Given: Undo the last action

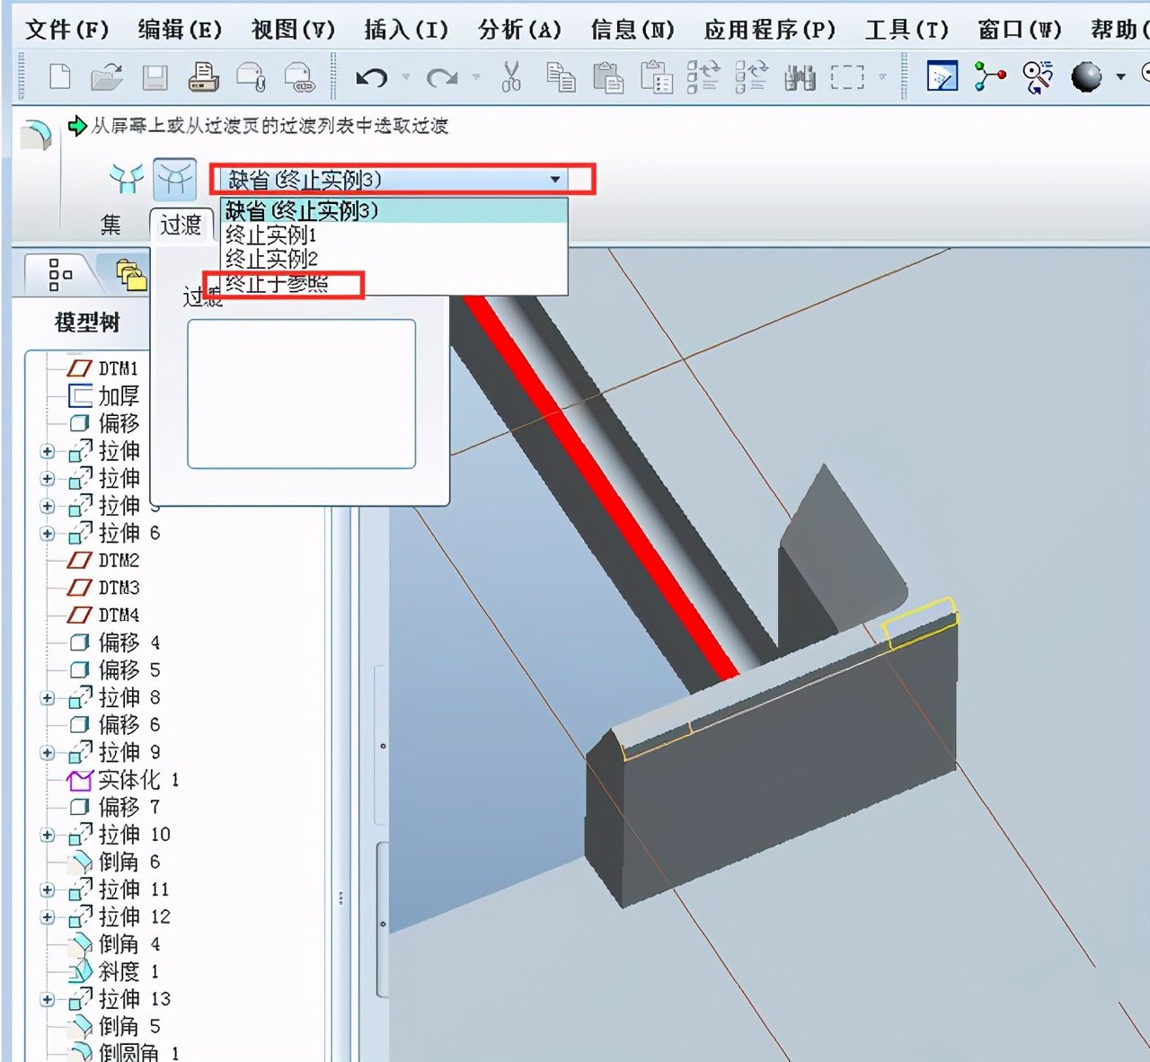Looking at the screenshot, I should point(371,78).
